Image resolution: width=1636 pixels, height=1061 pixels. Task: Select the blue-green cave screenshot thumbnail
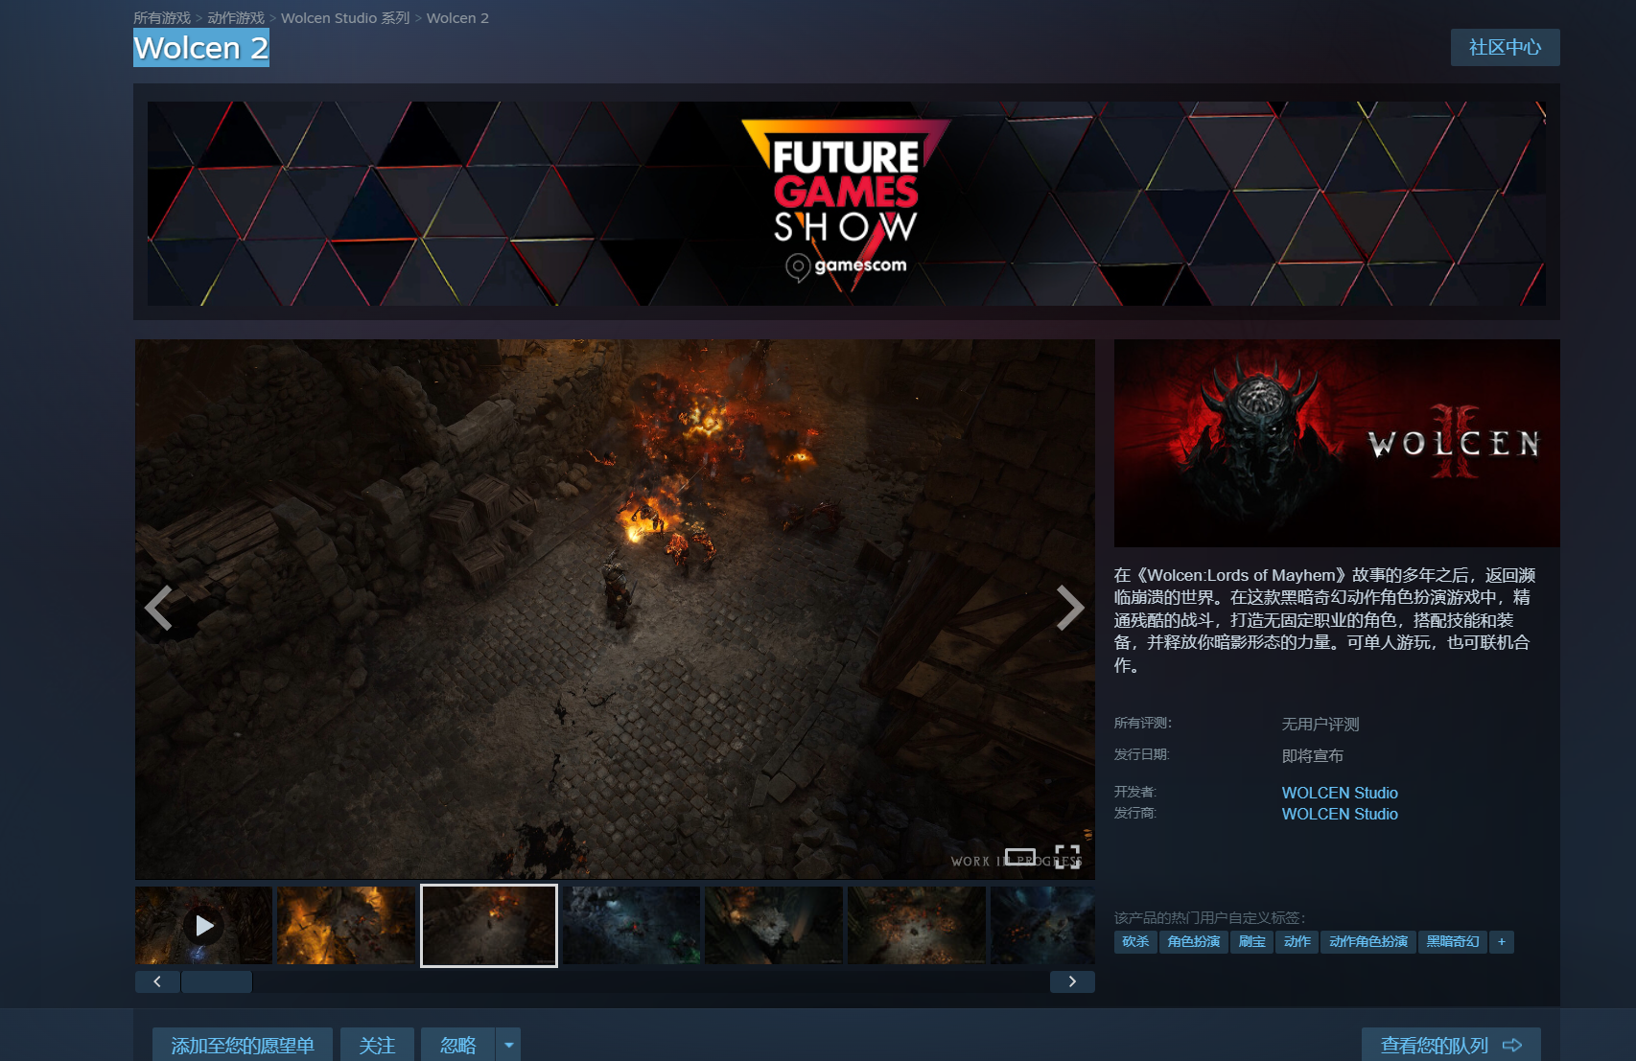(x=632, y=925)
